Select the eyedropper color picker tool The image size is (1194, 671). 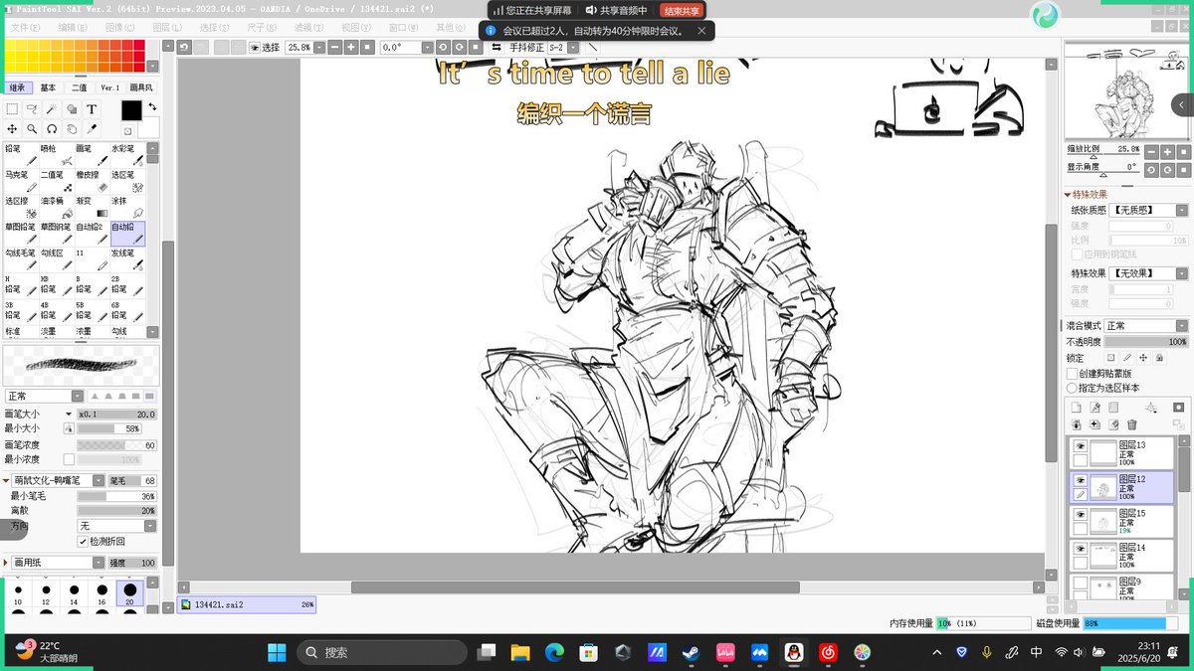(x=92, y=129)
